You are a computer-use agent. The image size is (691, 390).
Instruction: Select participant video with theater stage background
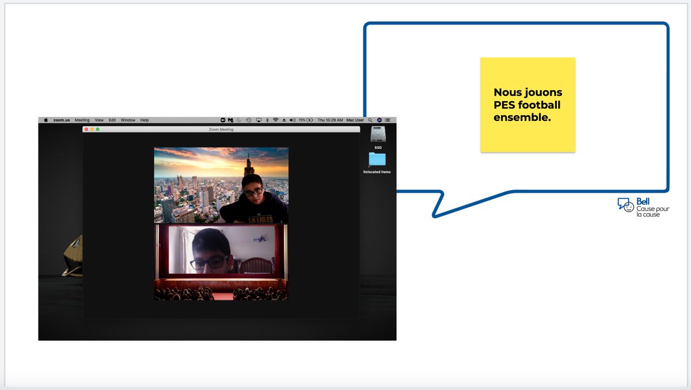[221, 262]
